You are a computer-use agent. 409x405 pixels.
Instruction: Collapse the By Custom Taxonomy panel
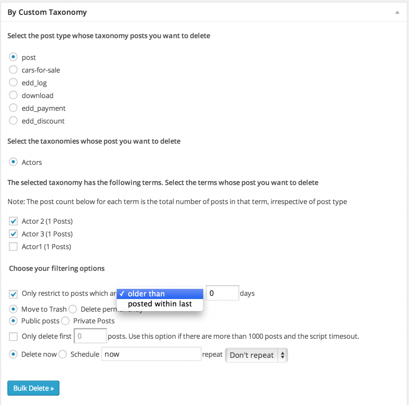(397, 12)
